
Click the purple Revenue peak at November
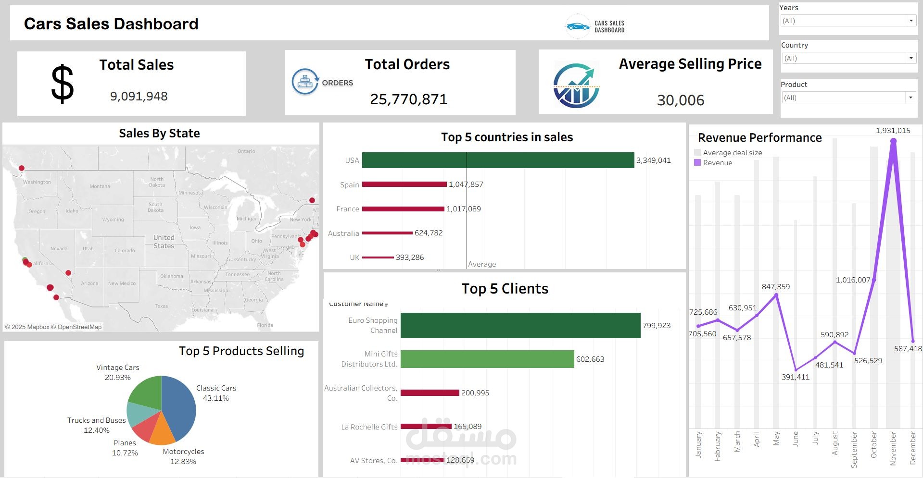tap(894, 140)
